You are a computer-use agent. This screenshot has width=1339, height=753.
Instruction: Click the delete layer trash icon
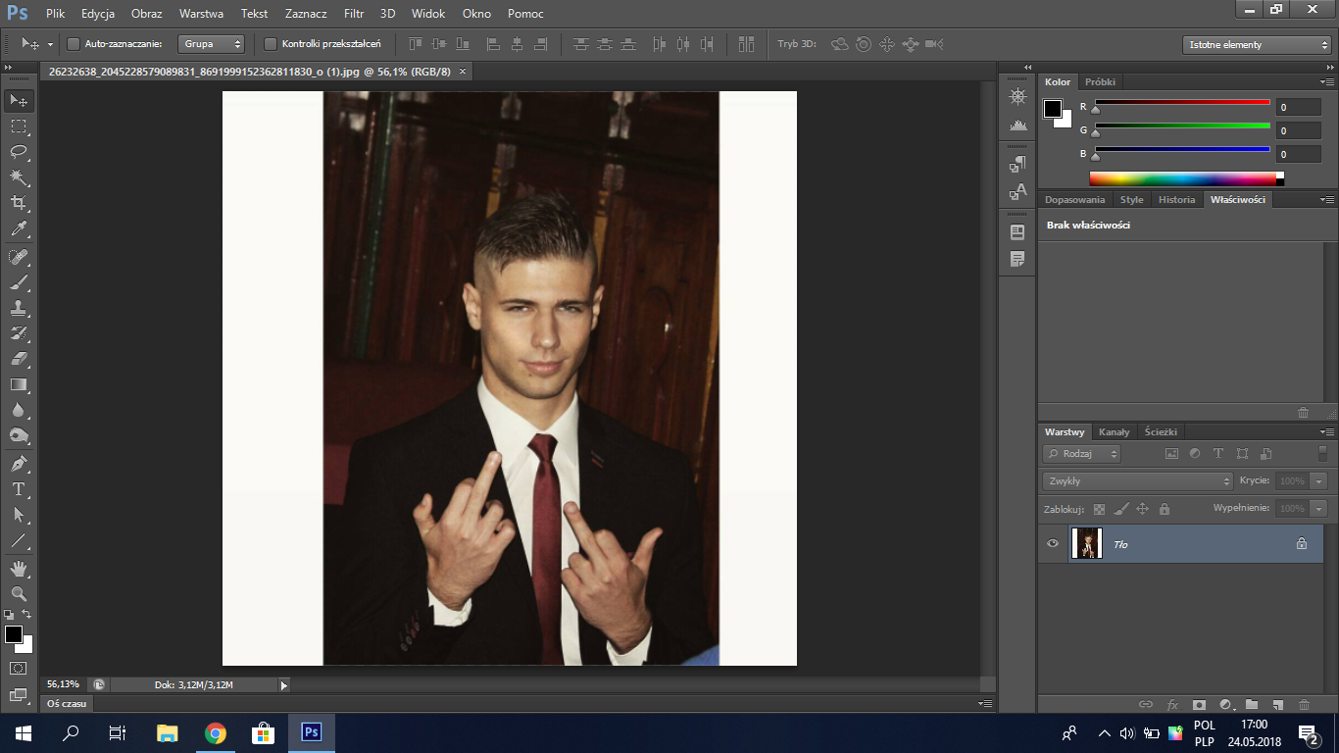pos(1304,704)
